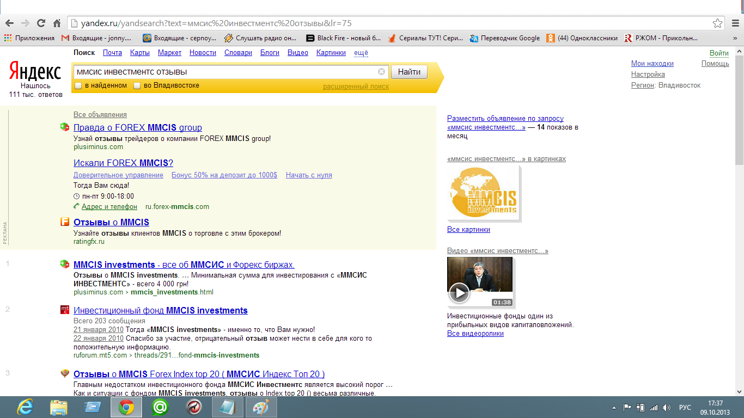Open the 'Правда о FOREX MMCIS group' ad
This screenshot has width=744, height=418.
(138, 128)
